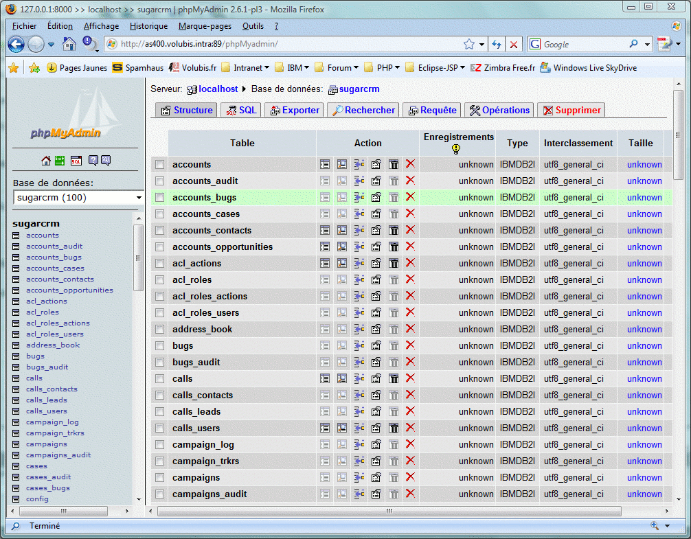Browse the accounts_contacts table icon
Viewport: 691px width, 539px height.
325,230
